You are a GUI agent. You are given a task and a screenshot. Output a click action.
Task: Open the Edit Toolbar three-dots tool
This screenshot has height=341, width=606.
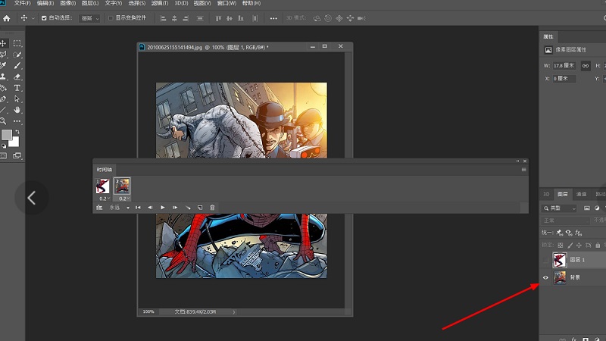pyautogui.click(x=17, y=121)
